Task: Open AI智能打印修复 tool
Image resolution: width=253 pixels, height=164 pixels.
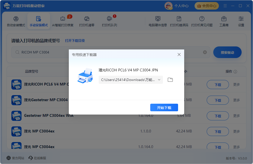Action: click(x=62, y=21)
